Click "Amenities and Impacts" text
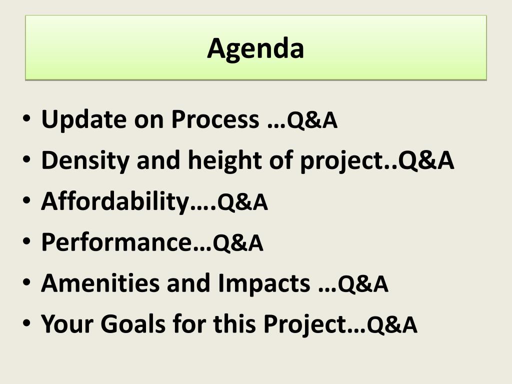 click(x=175, y=283)
